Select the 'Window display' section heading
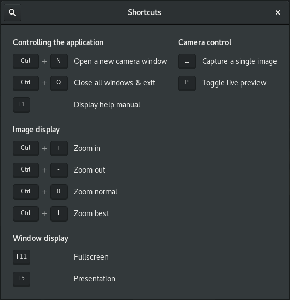The height and width of the screenshot is (300, 290). 40,238
